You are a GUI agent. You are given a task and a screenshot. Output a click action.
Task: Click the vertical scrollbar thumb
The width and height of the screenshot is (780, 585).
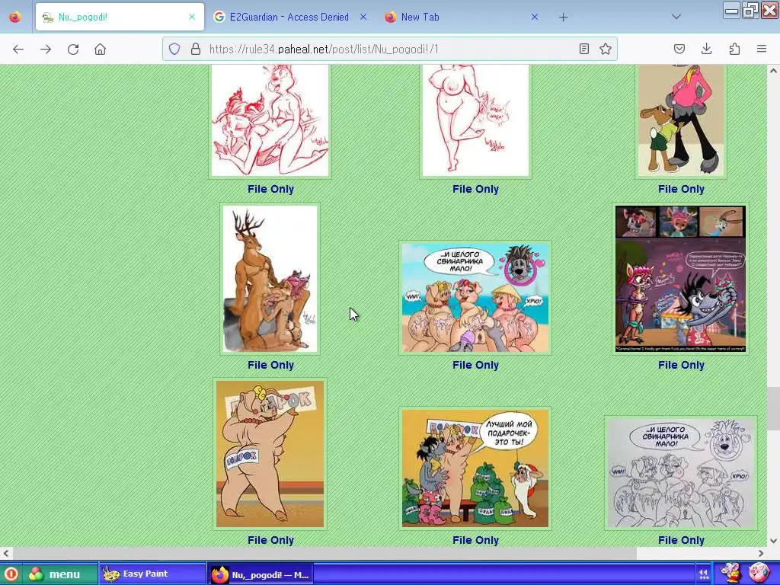(x=773, y=409)
